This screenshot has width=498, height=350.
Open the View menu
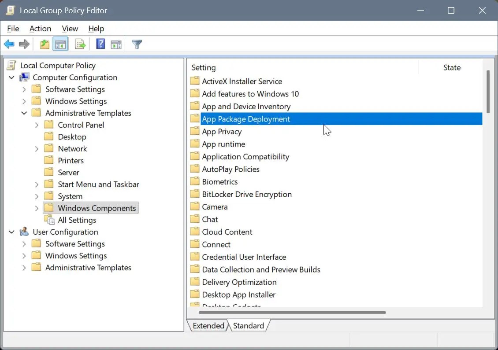click(x=70, y=29)
